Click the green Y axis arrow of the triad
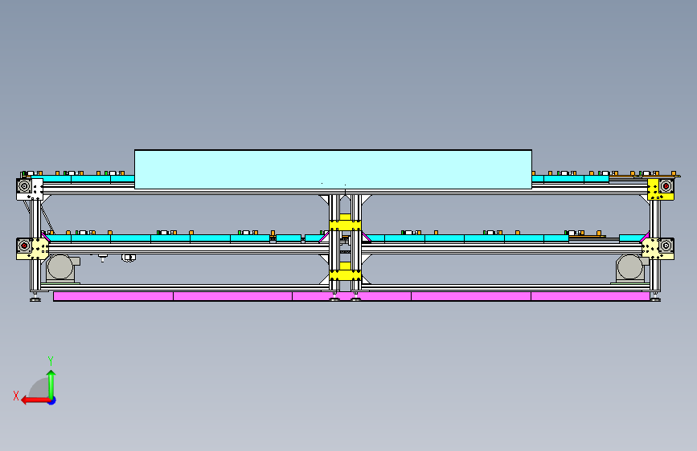This screenshot has width=697, height=451. point(51,384)
